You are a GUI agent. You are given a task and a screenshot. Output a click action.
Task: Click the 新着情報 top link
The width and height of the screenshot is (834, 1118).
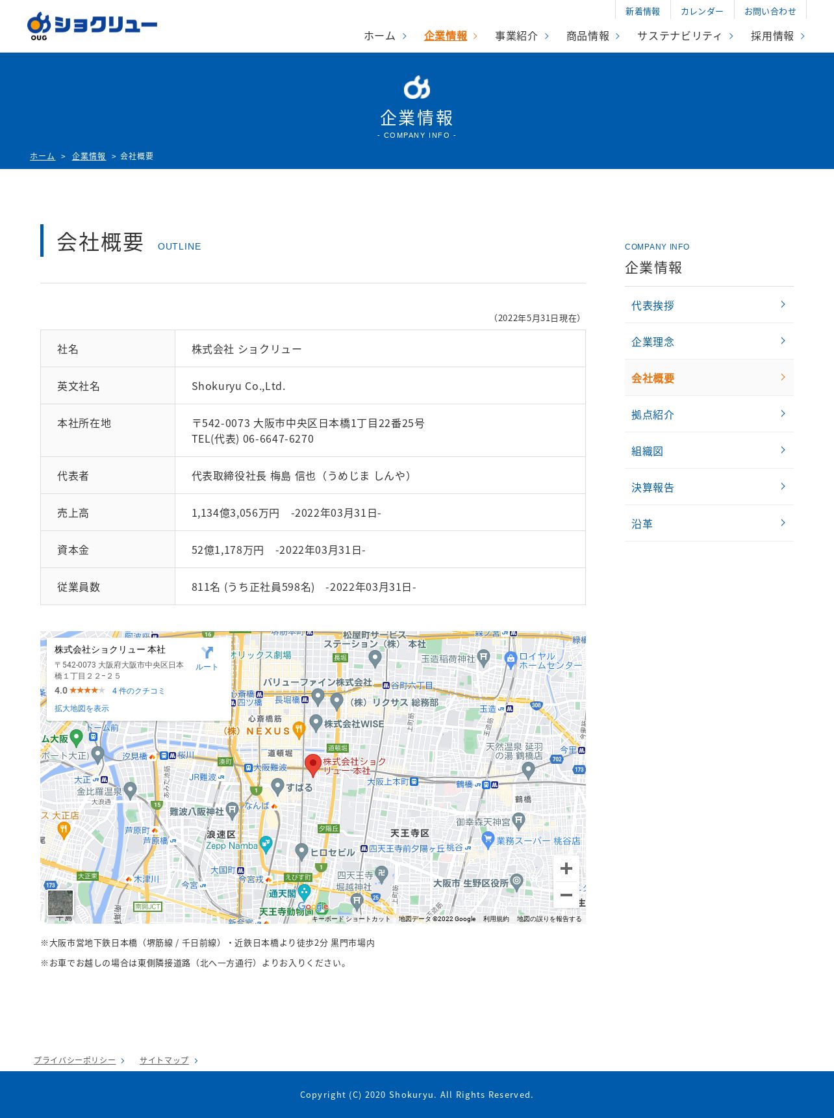[x=642, y=11]
